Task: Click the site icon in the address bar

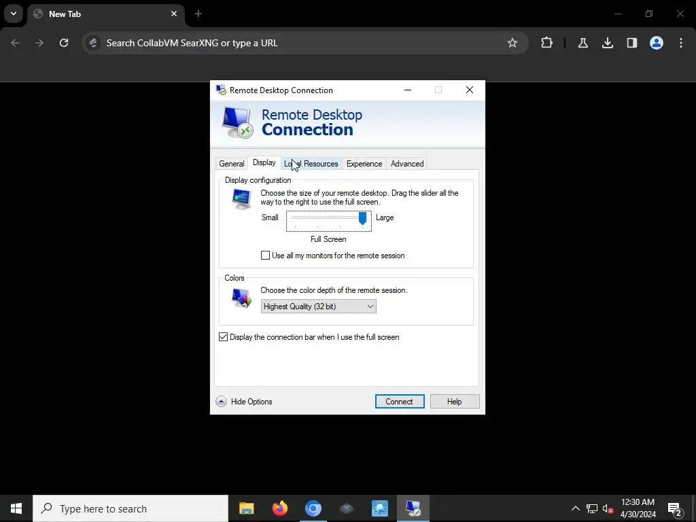Action: pyautogui.click(x=93, y=43)
